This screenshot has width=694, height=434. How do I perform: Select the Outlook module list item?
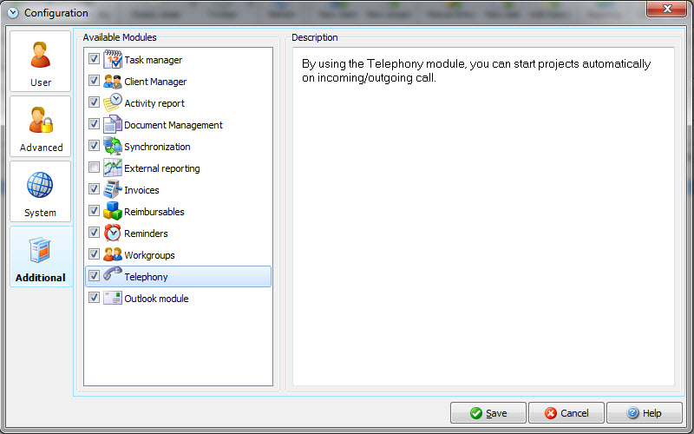156,299
